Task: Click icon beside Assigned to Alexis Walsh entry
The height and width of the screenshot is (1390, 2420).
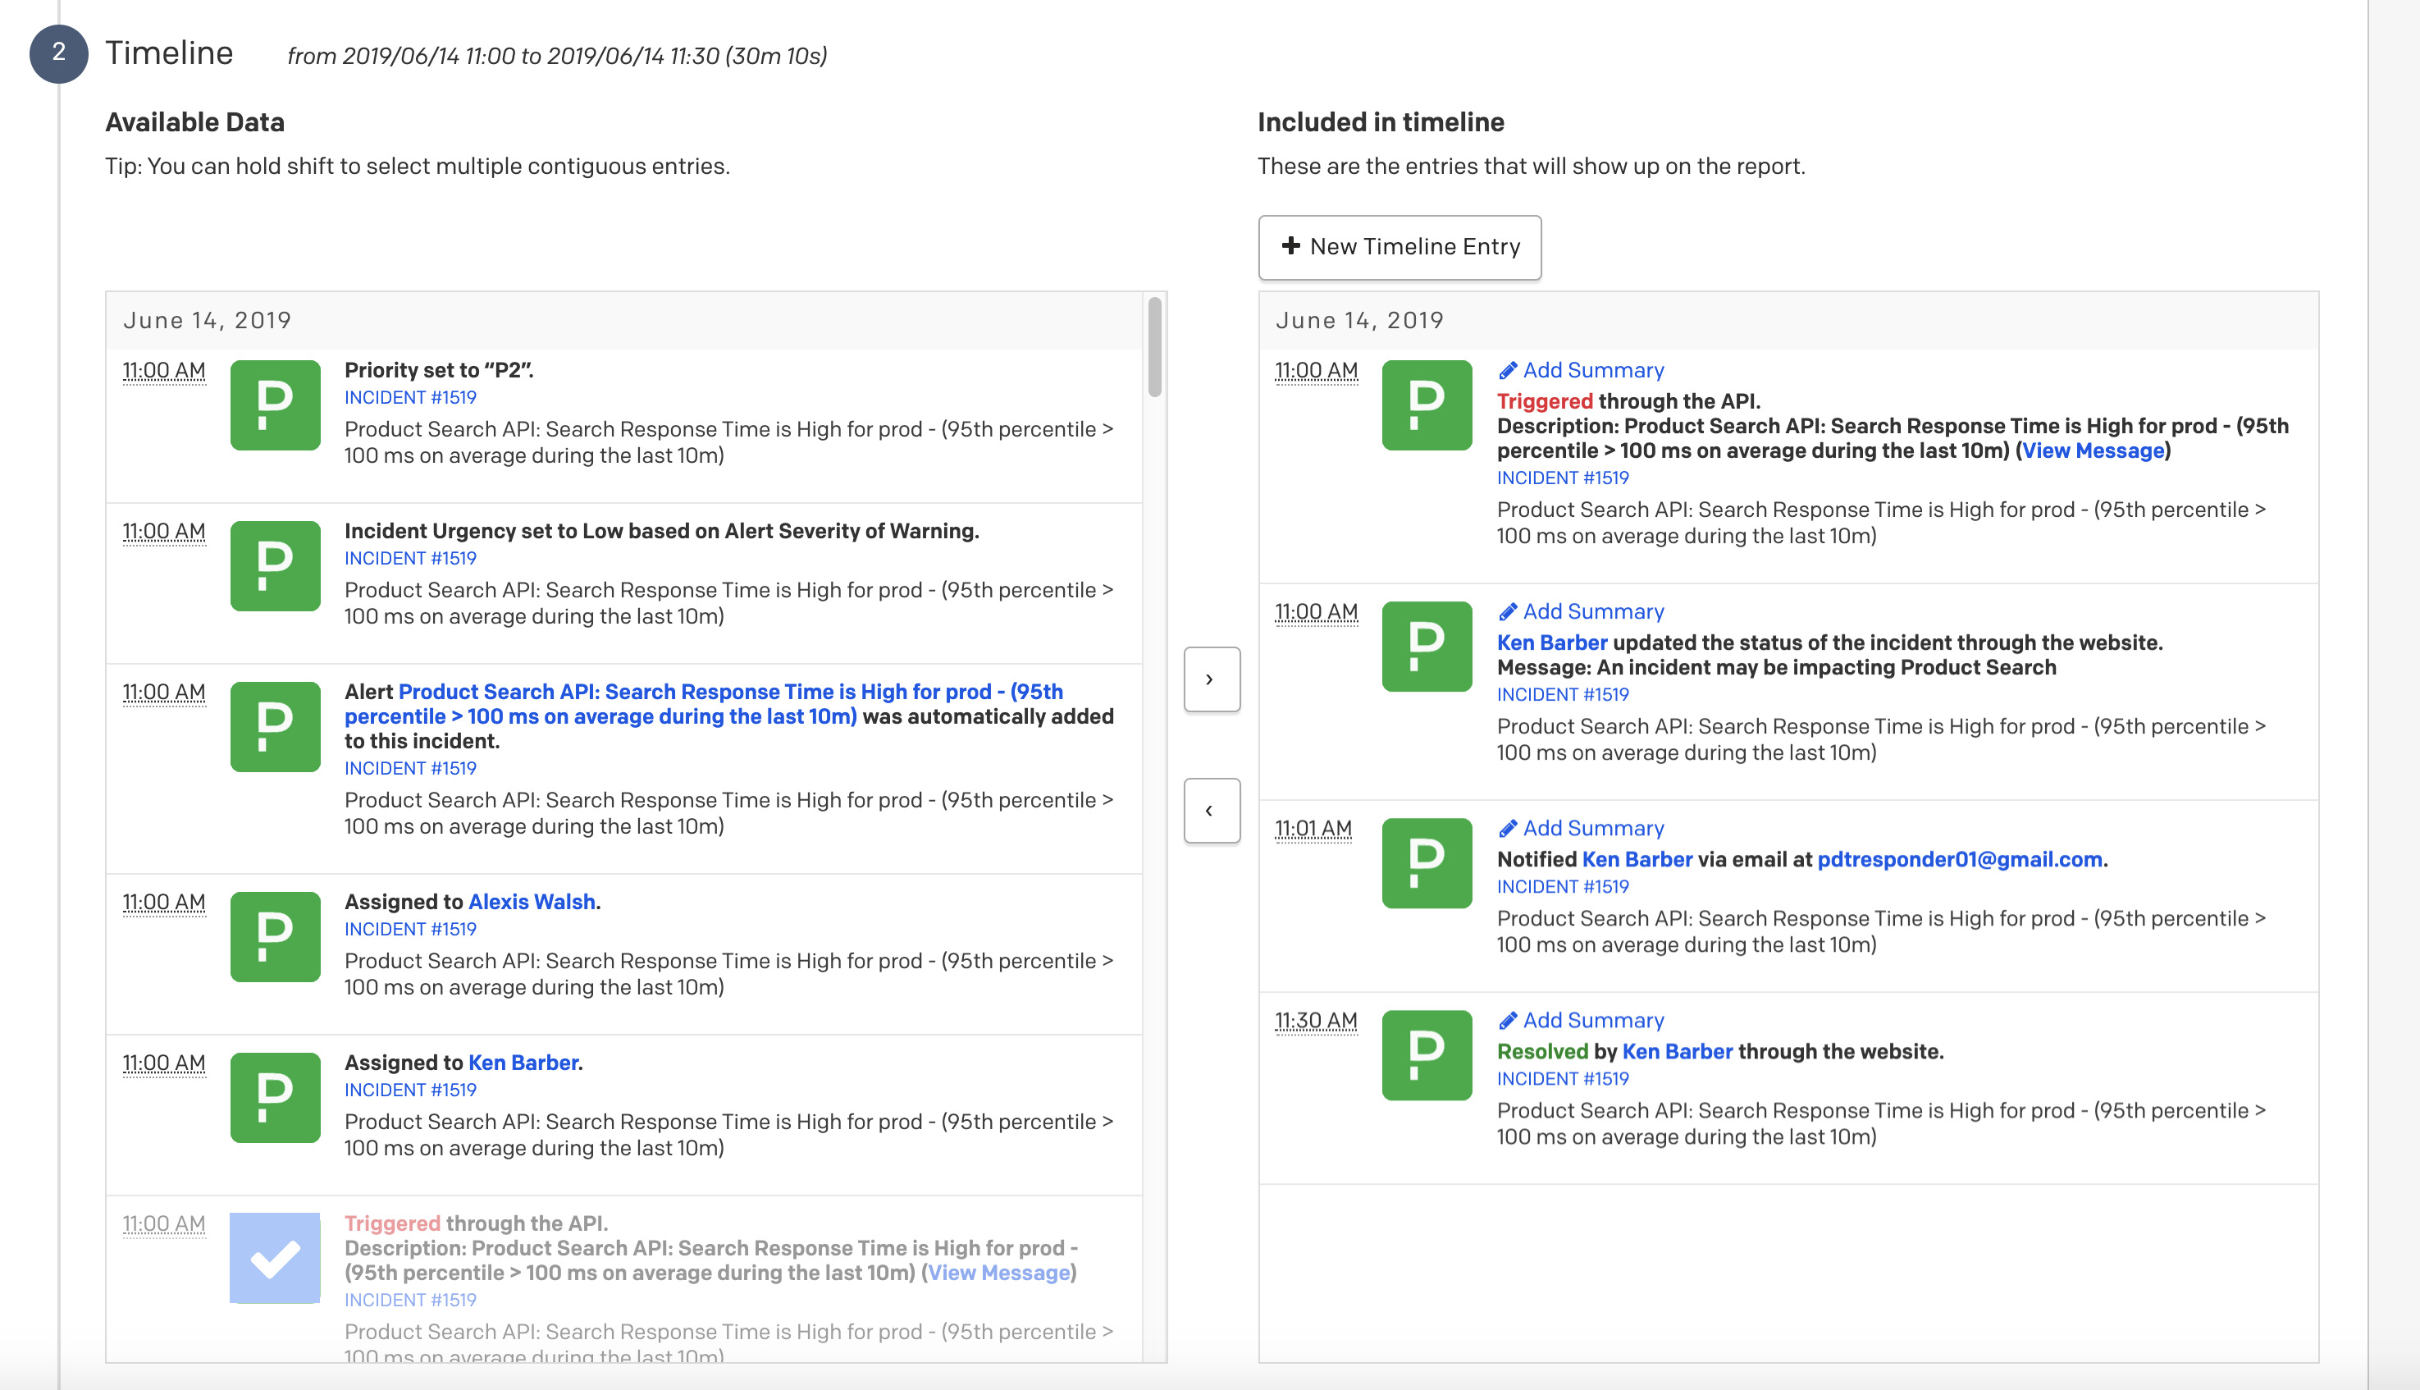Action: coord(275,936)
